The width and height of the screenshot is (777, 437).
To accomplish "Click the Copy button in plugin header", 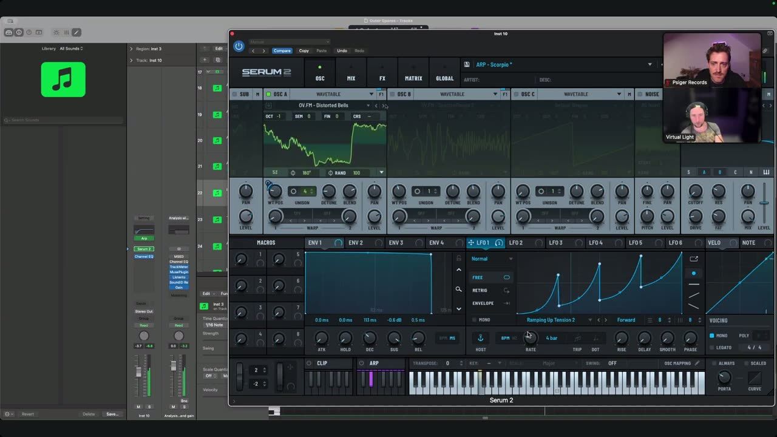I will pos(304,51).
